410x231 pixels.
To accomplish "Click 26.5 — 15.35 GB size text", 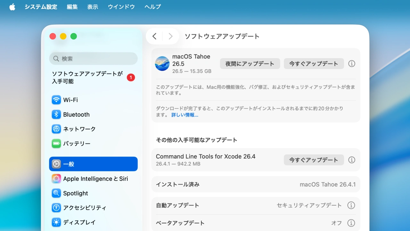I will (x=192, y=71).
